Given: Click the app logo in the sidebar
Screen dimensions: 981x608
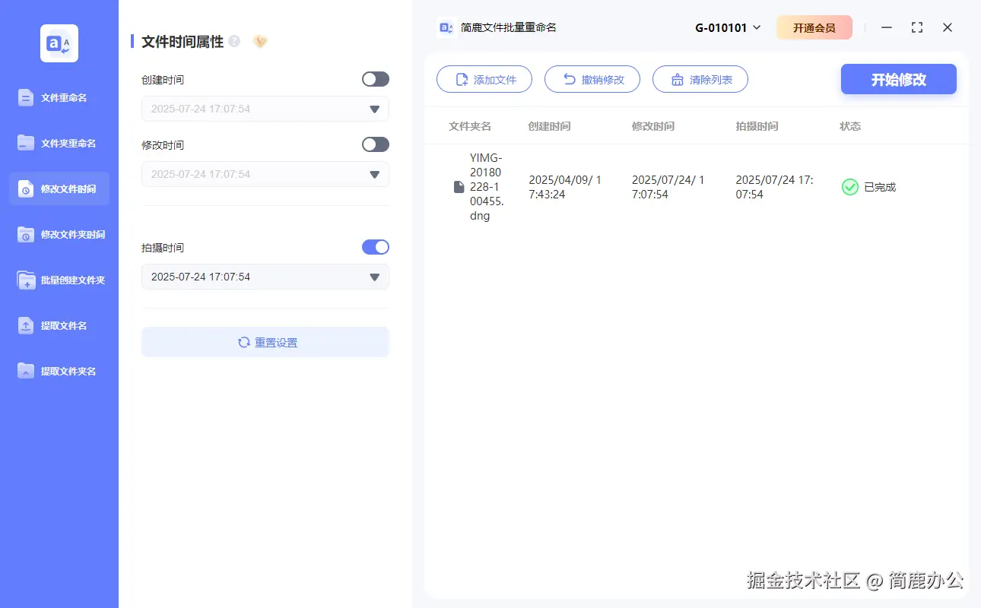Looking at the screenshot, I should pyautogui.click(x=59, y=43).
